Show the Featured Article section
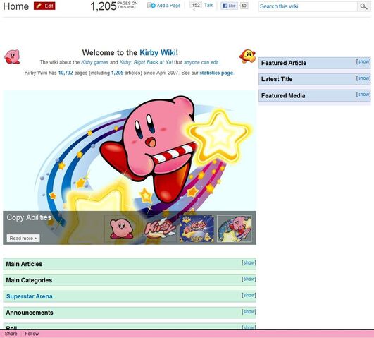Screen dimensions: 374x338 pos(363,61)
